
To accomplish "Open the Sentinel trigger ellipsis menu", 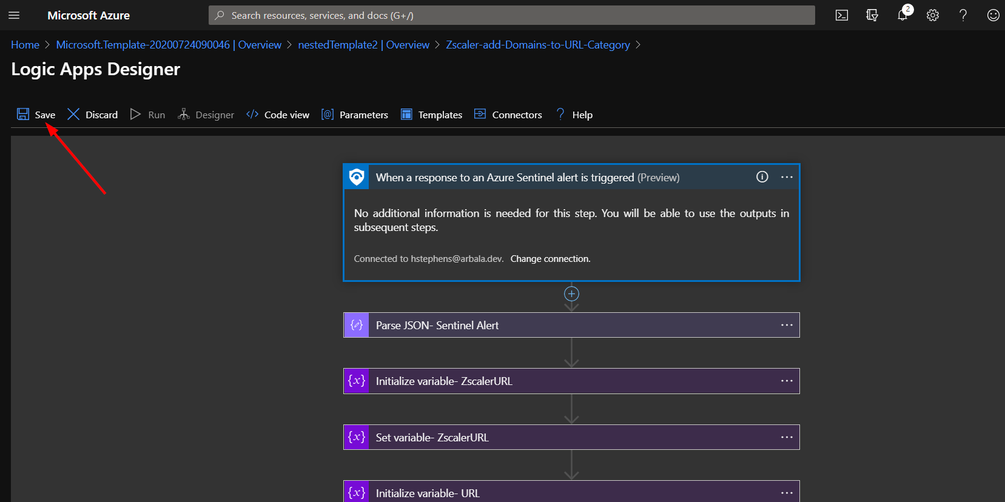I will (787, 177).
